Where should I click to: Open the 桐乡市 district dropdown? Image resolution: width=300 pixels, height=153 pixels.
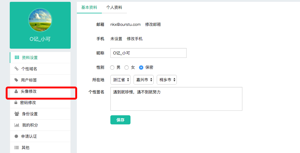click(167, 80)
